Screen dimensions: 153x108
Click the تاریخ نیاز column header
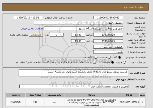point(16,95)
